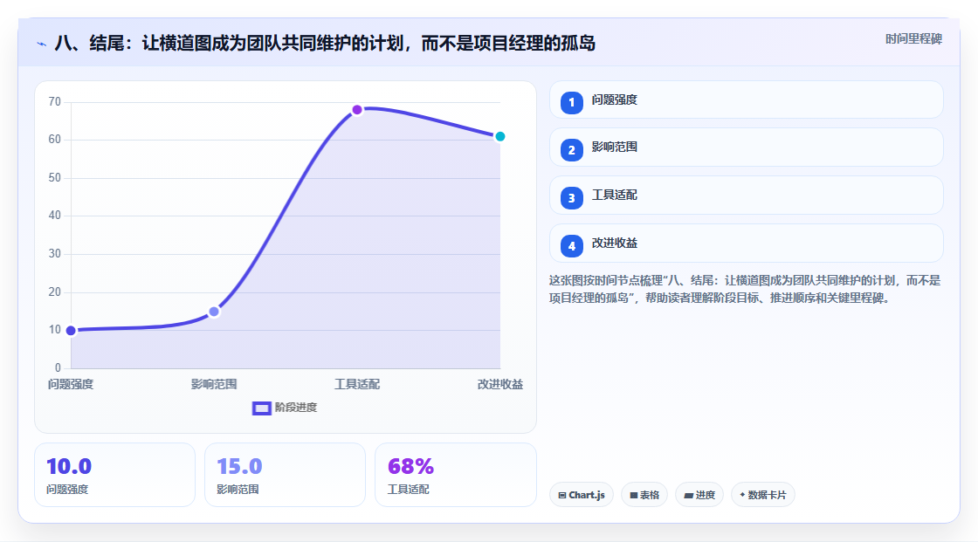Click the 时间里程碑 label in header
Viewport: 978px width, 542px height.
coord(913,39)
